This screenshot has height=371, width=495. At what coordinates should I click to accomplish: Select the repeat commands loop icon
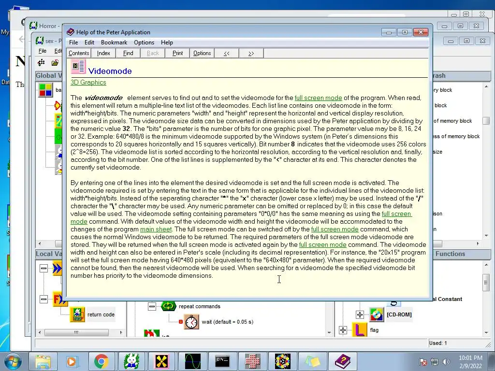[x=169, y=306]
